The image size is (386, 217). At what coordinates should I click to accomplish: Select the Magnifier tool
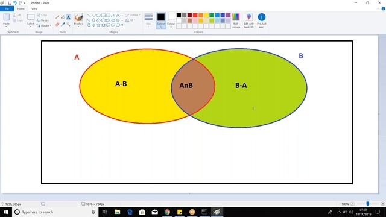tap(68, 24)
